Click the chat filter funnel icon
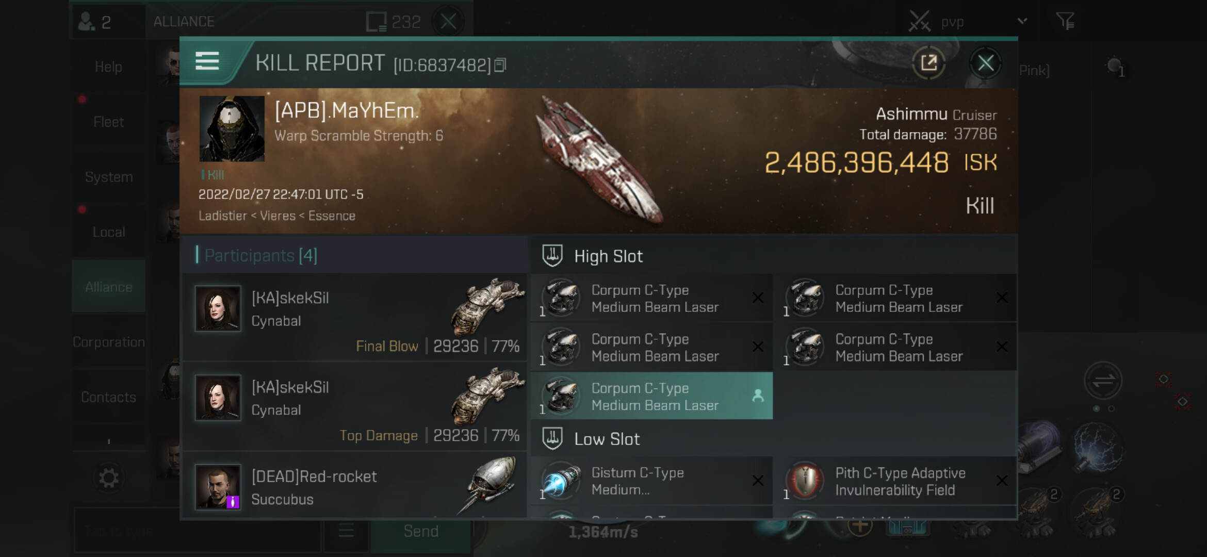 click(1065, 21)
